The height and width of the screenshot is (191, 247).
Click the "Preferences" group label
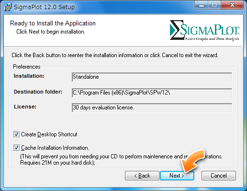[x=27, y=67]
